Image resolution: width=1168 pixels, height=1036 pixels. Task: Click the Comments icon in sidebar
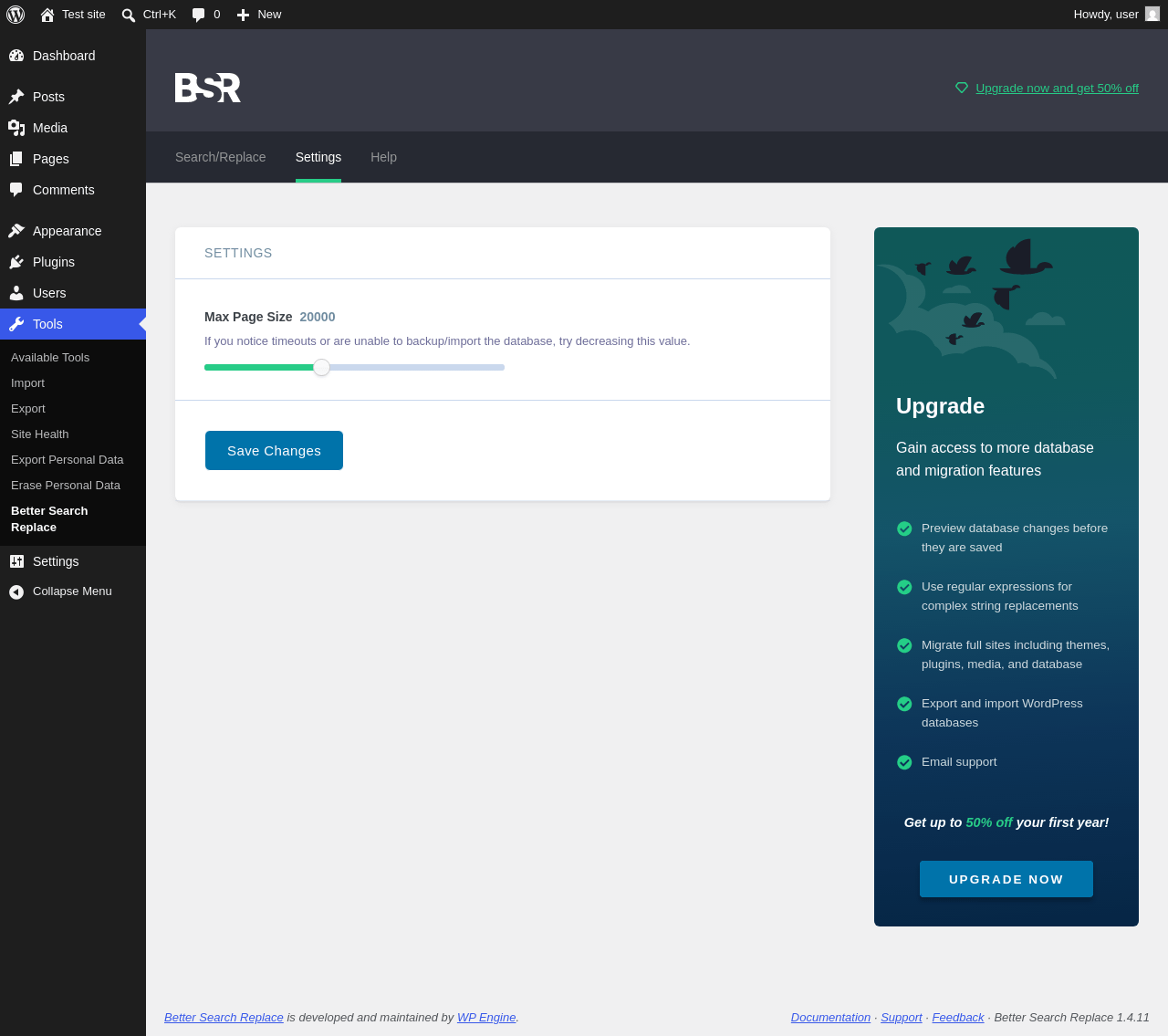coord(16,190)
